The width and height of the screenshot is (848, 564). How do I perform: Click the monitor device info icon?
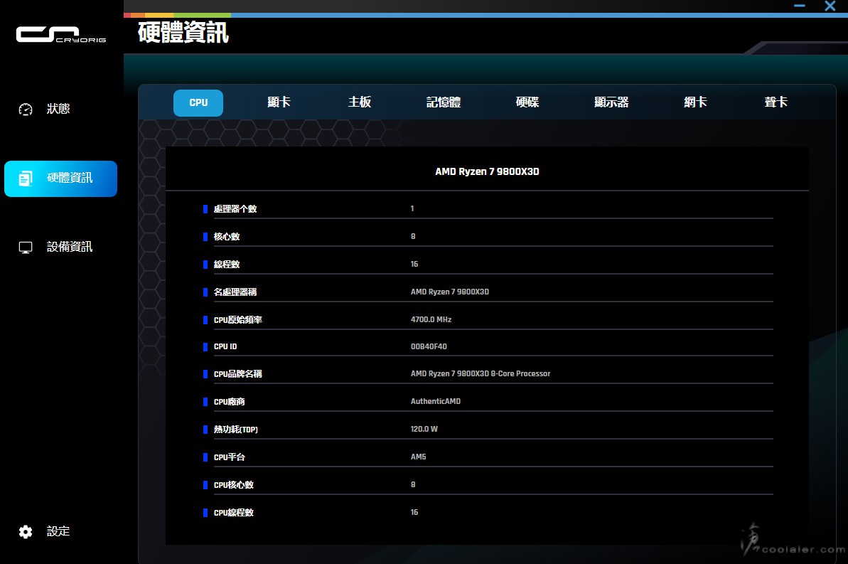pyautogui.click(x=26, y=248)
